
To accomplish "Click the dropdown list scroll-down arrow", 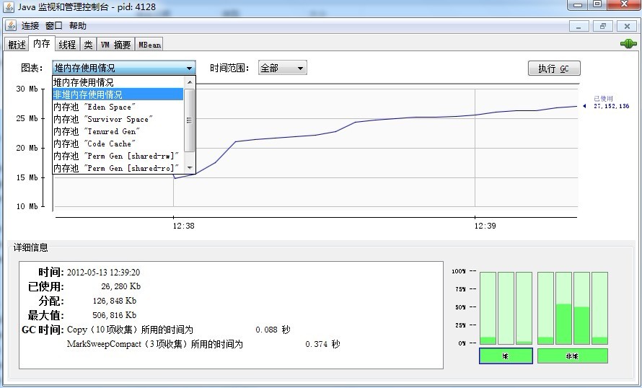I will (x=190, y=168).
